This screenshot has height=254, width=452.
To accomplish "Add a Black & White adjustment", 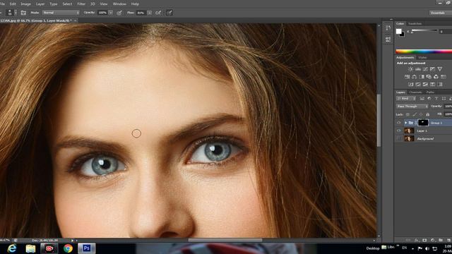I will [422, 77].
